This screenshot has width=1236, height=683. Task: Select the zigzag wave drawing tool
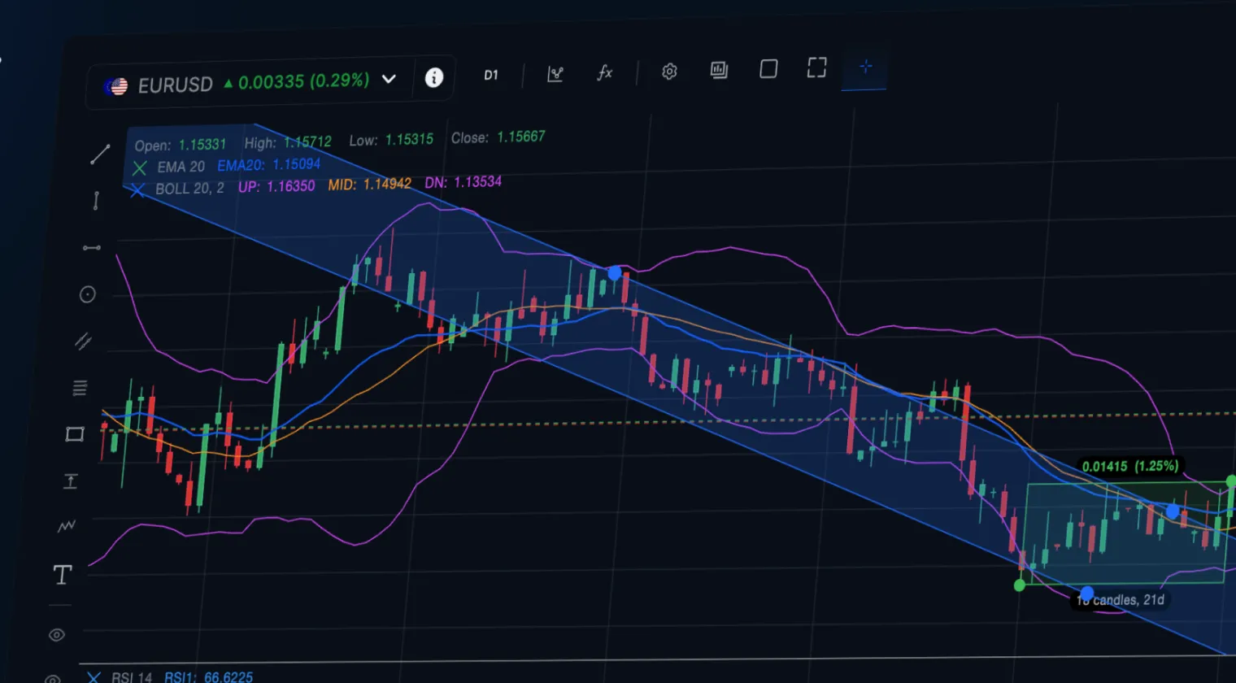click(66, 527)
